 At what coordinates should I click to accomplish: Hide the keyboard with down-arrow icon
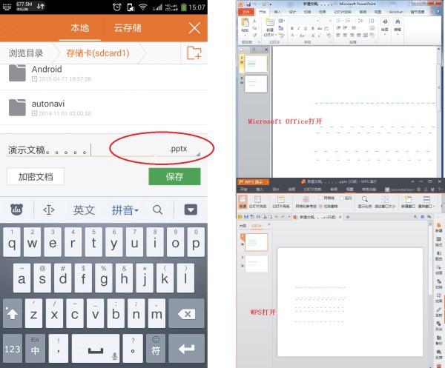click(x=191, y=210)
